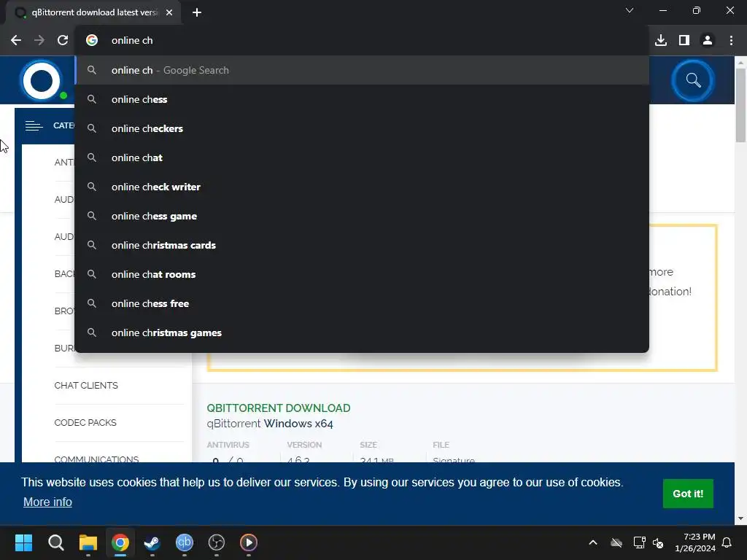747x560 pixels.
Task: Show hidden system tray icons
Action: tap(593, 542)
